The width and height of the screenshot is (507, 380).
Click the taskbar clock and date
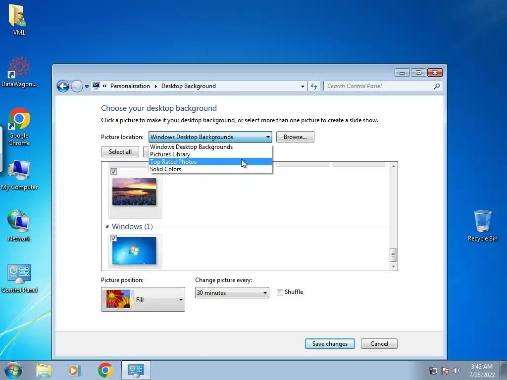pos(482,371)
